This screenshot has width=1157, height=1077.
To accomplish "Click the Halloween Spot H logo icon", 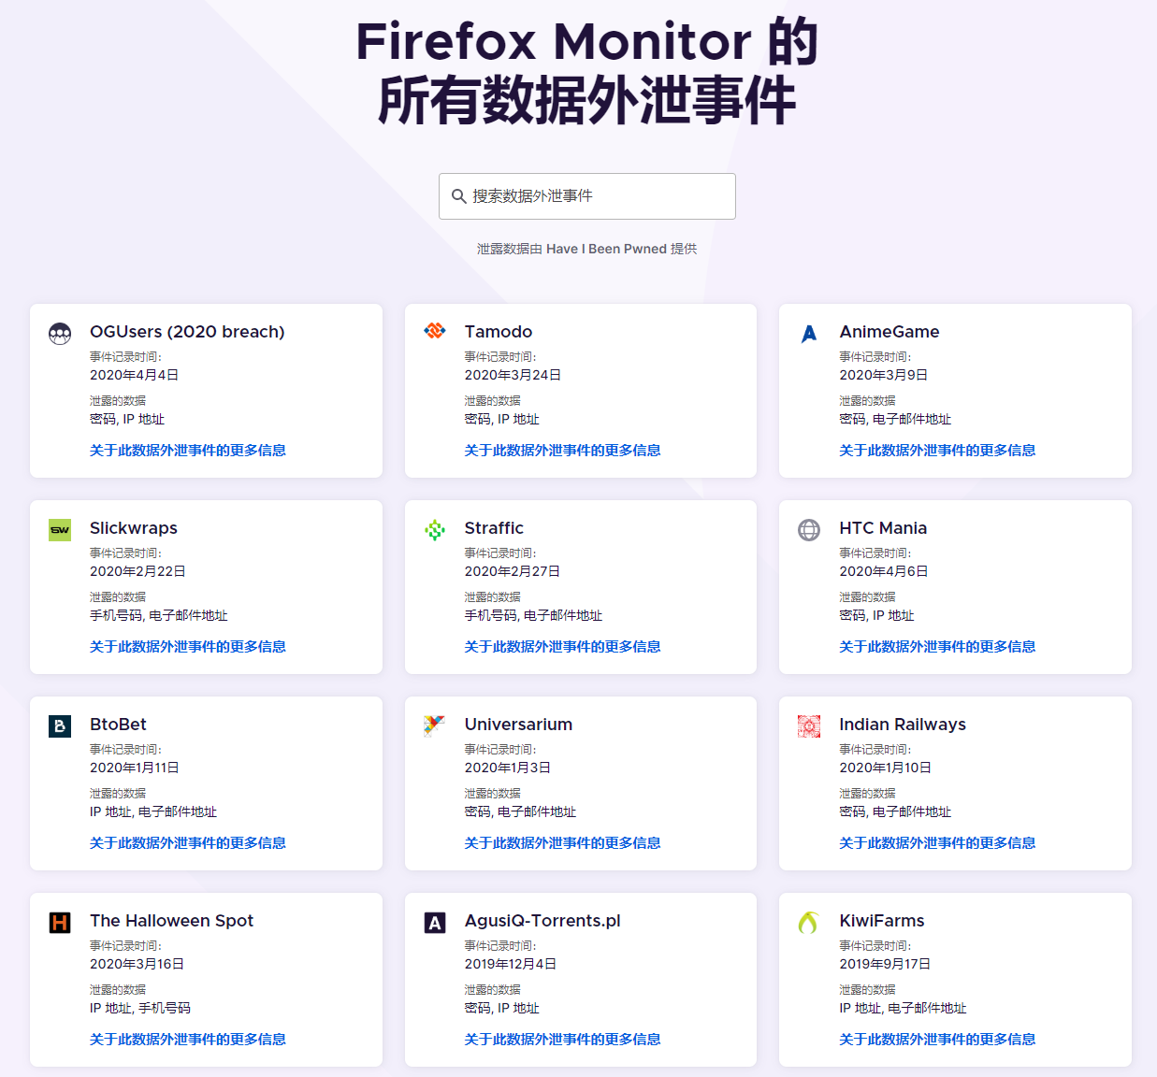I will point(59,922).
